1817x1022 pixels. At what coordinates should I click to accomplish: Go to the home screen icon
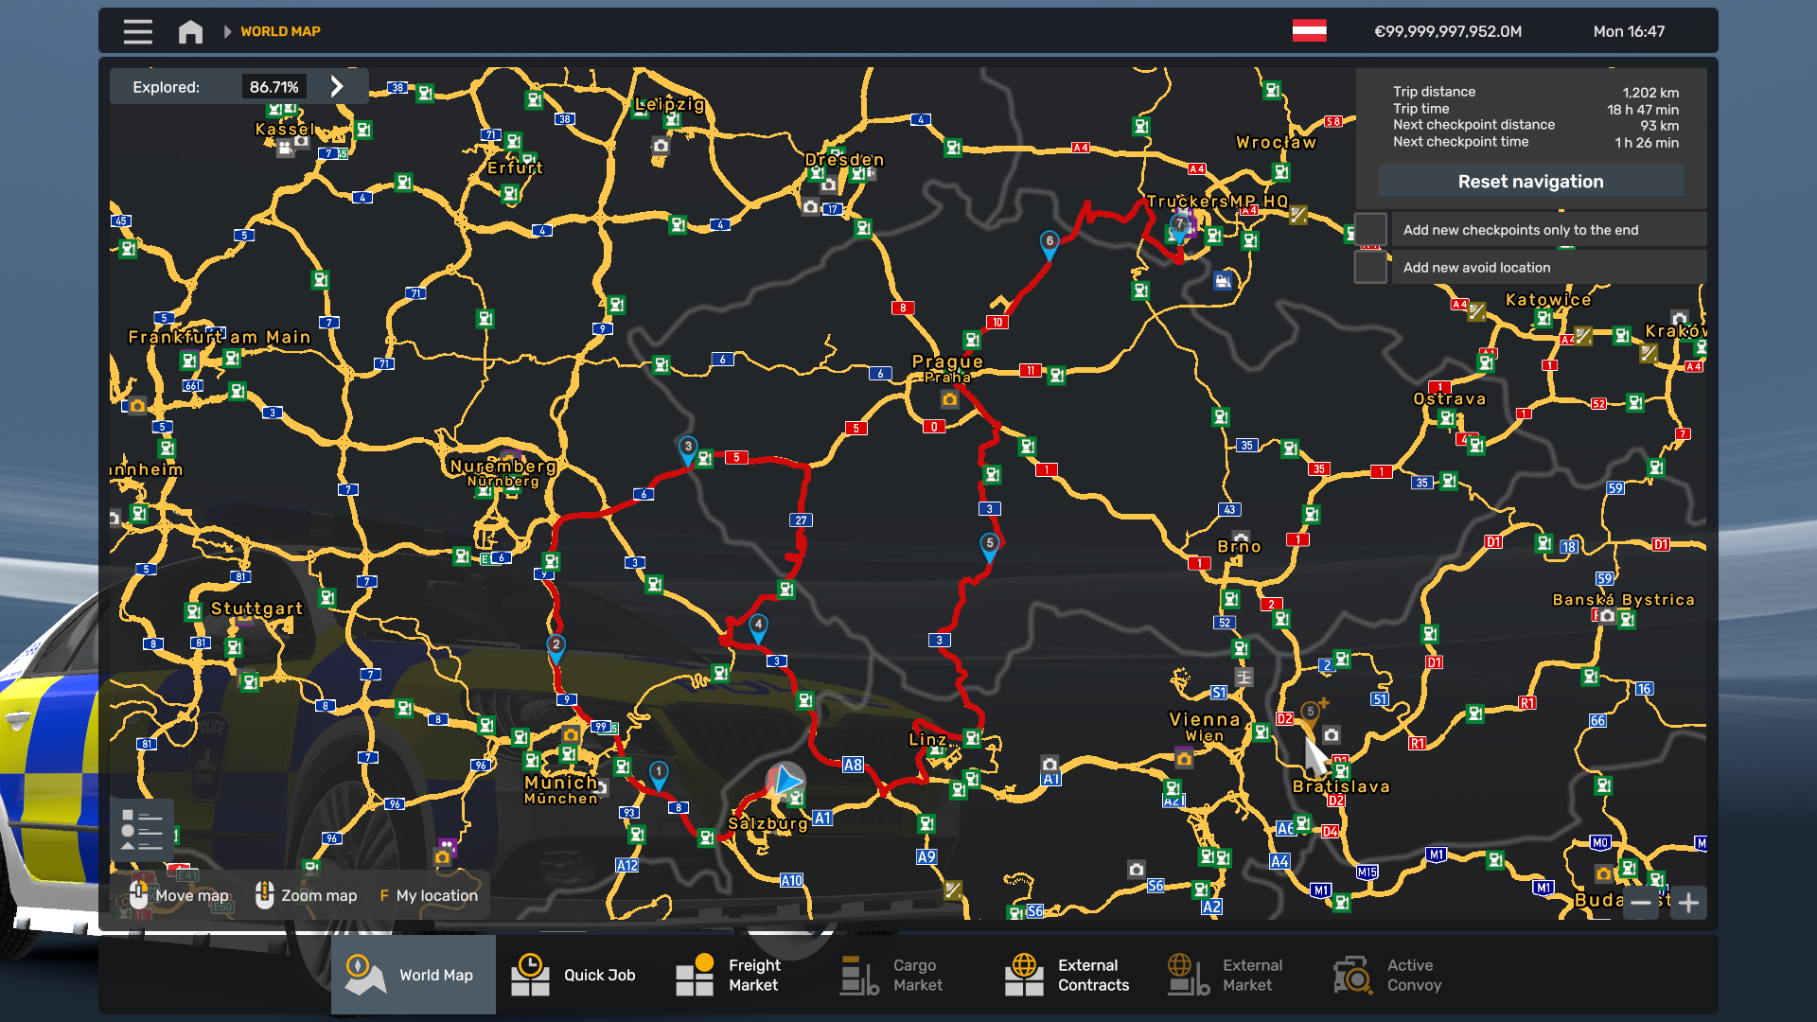point(190,31)
